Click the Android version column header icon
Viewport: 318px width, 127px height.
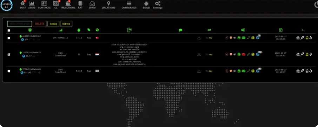point(79,30)
